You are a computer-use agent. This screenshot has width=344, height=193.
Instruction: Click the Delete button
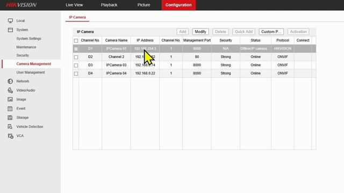[220, 32]
